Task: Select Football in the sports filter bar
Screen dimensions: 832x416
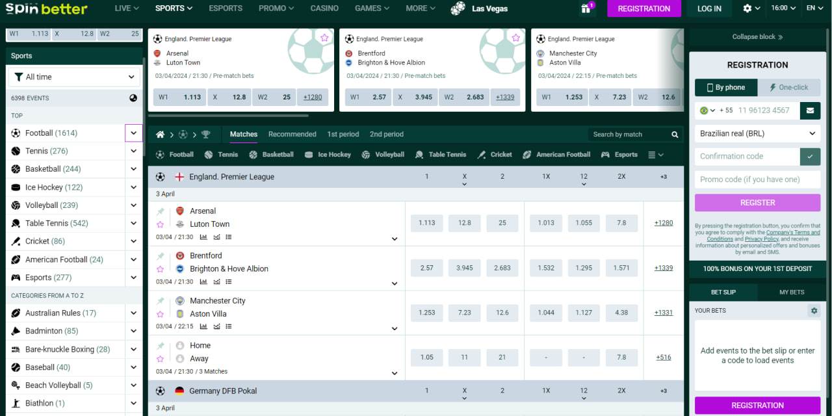Action: [x=174, y=155]
